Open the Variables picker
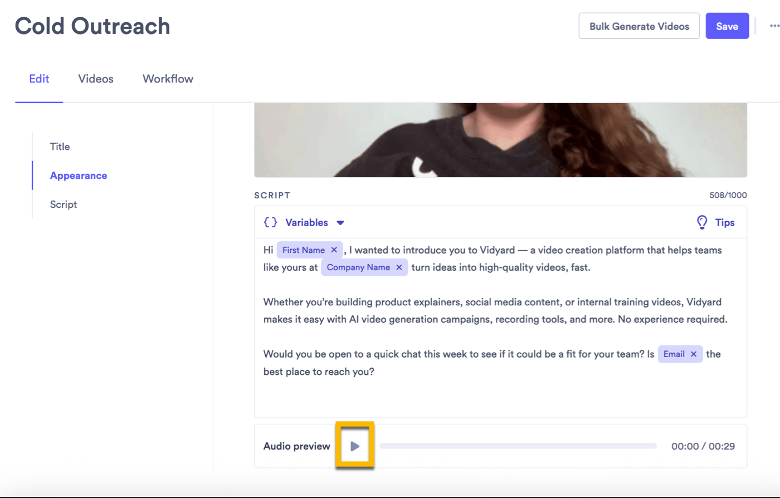 pyautogui.click(x=306, y=222)
